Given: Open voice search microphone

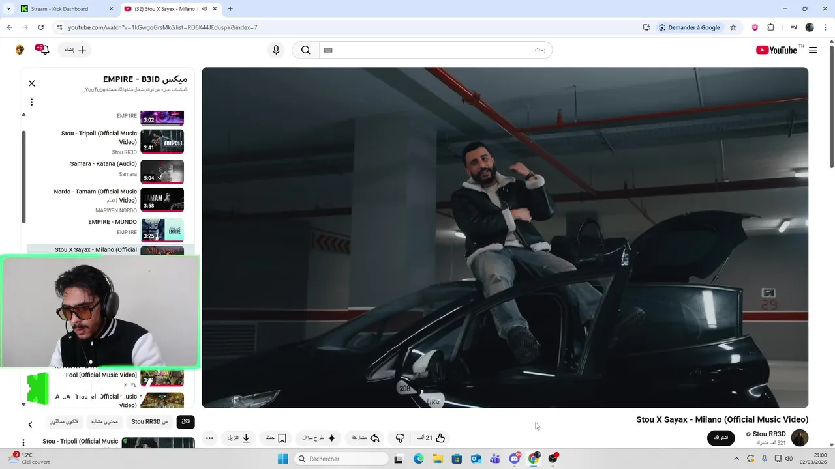Looking at the screenshot, I should coord(276,50).
